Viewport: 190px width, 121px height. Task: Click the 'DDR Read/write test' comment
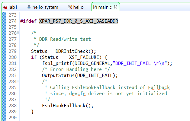coord(65,39)
